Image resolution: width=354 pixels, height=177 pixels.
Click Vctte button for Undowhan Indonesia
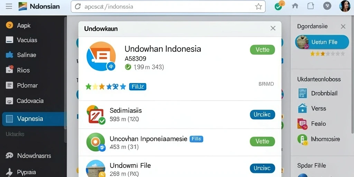pos(262,50)
